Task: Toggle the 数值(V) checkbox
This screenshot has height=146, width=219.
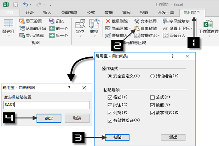Action: [x=152, y=105]
